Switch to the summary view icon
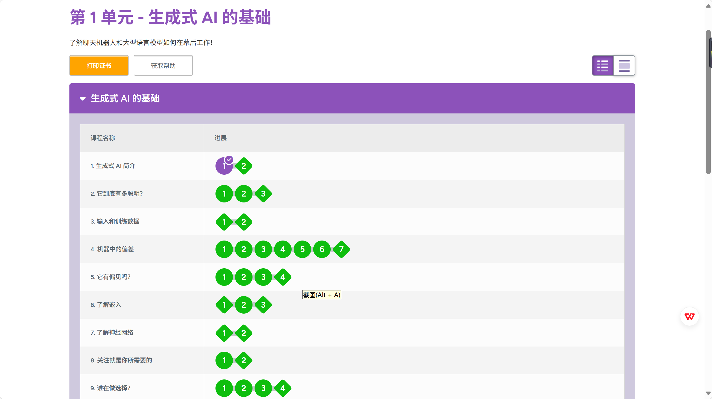Viewport: 712px width, 399px height. point(624,66)
